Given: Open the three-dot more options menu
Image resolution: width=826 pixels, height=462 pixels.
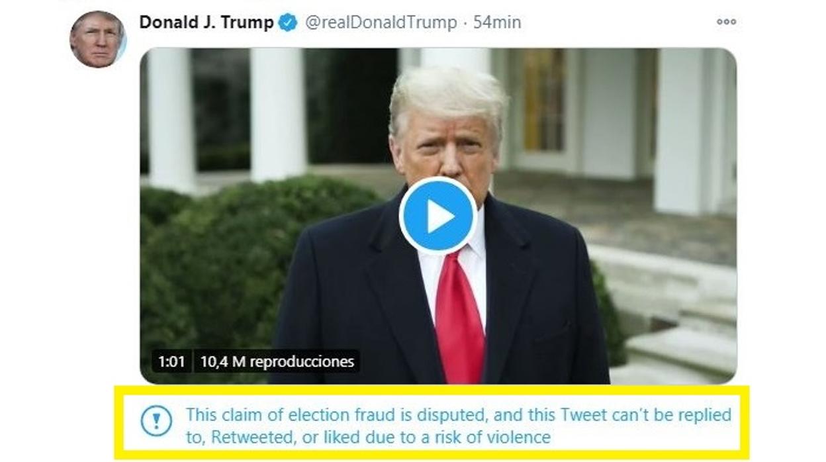Looking at the screenshot, I should point(726,22).
